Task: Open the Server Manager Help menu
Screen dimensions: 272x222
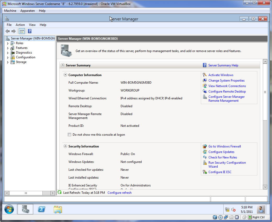Action: (x=43, y=25)
